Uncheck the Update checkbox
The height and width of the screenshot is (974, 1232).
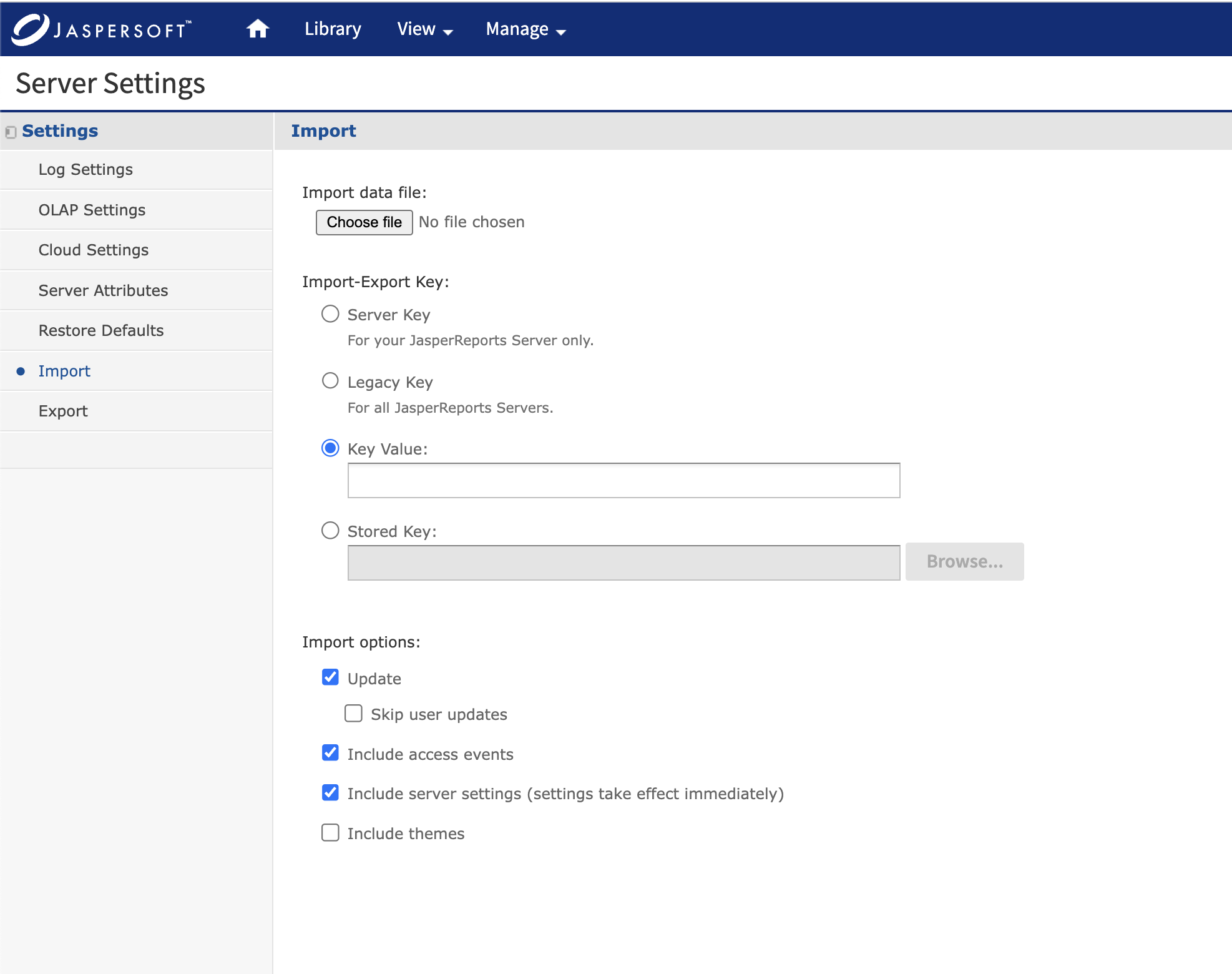click(330, 677)
